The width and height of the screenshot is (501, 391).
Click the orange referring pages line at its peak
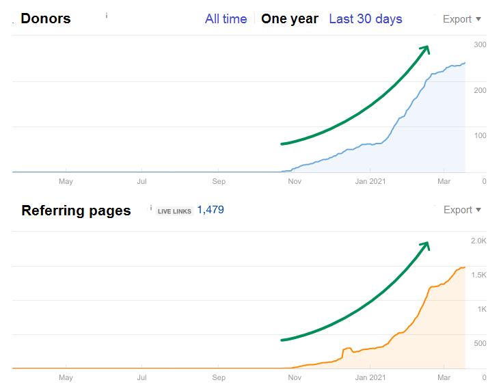(x=462, y=267)
